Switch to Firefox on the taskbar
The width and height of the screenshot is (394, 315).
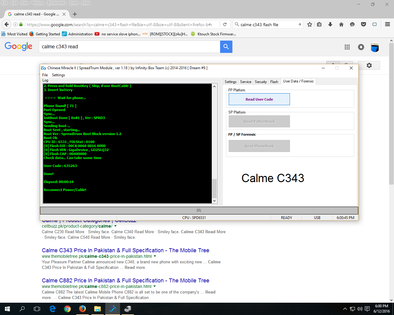82,309
